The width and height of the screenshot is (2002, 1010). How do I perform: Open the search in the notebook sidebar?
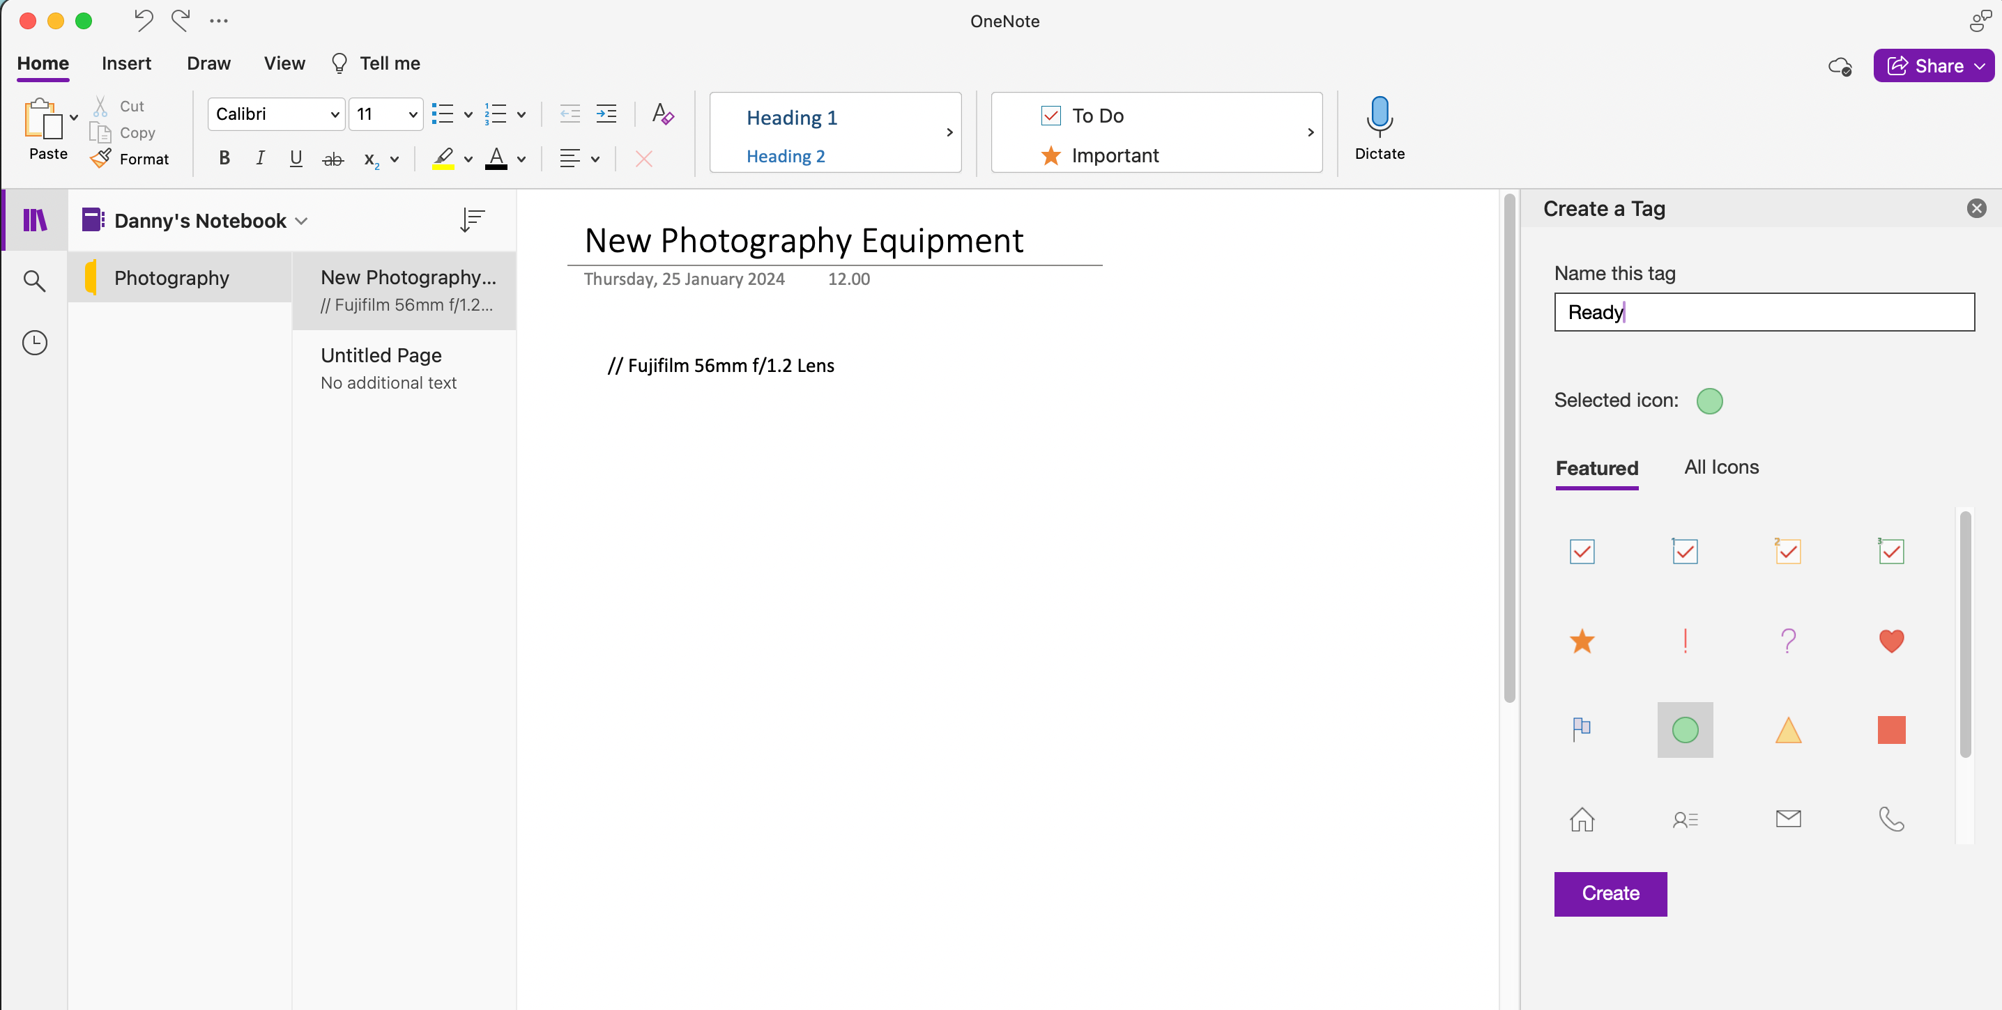tap(34, 280)
